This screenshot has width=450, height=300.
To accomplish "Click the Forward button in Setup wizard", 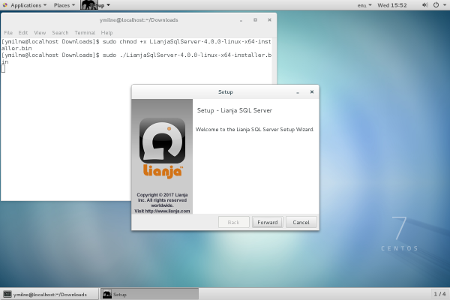I will click(267, 222).
